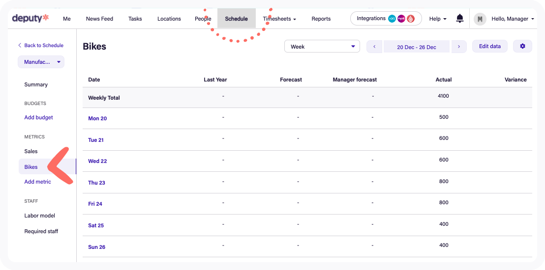This screenshot has width=545, height=270.
Task: Click the Integrations app icons button
Action: [x=386, y=19]
